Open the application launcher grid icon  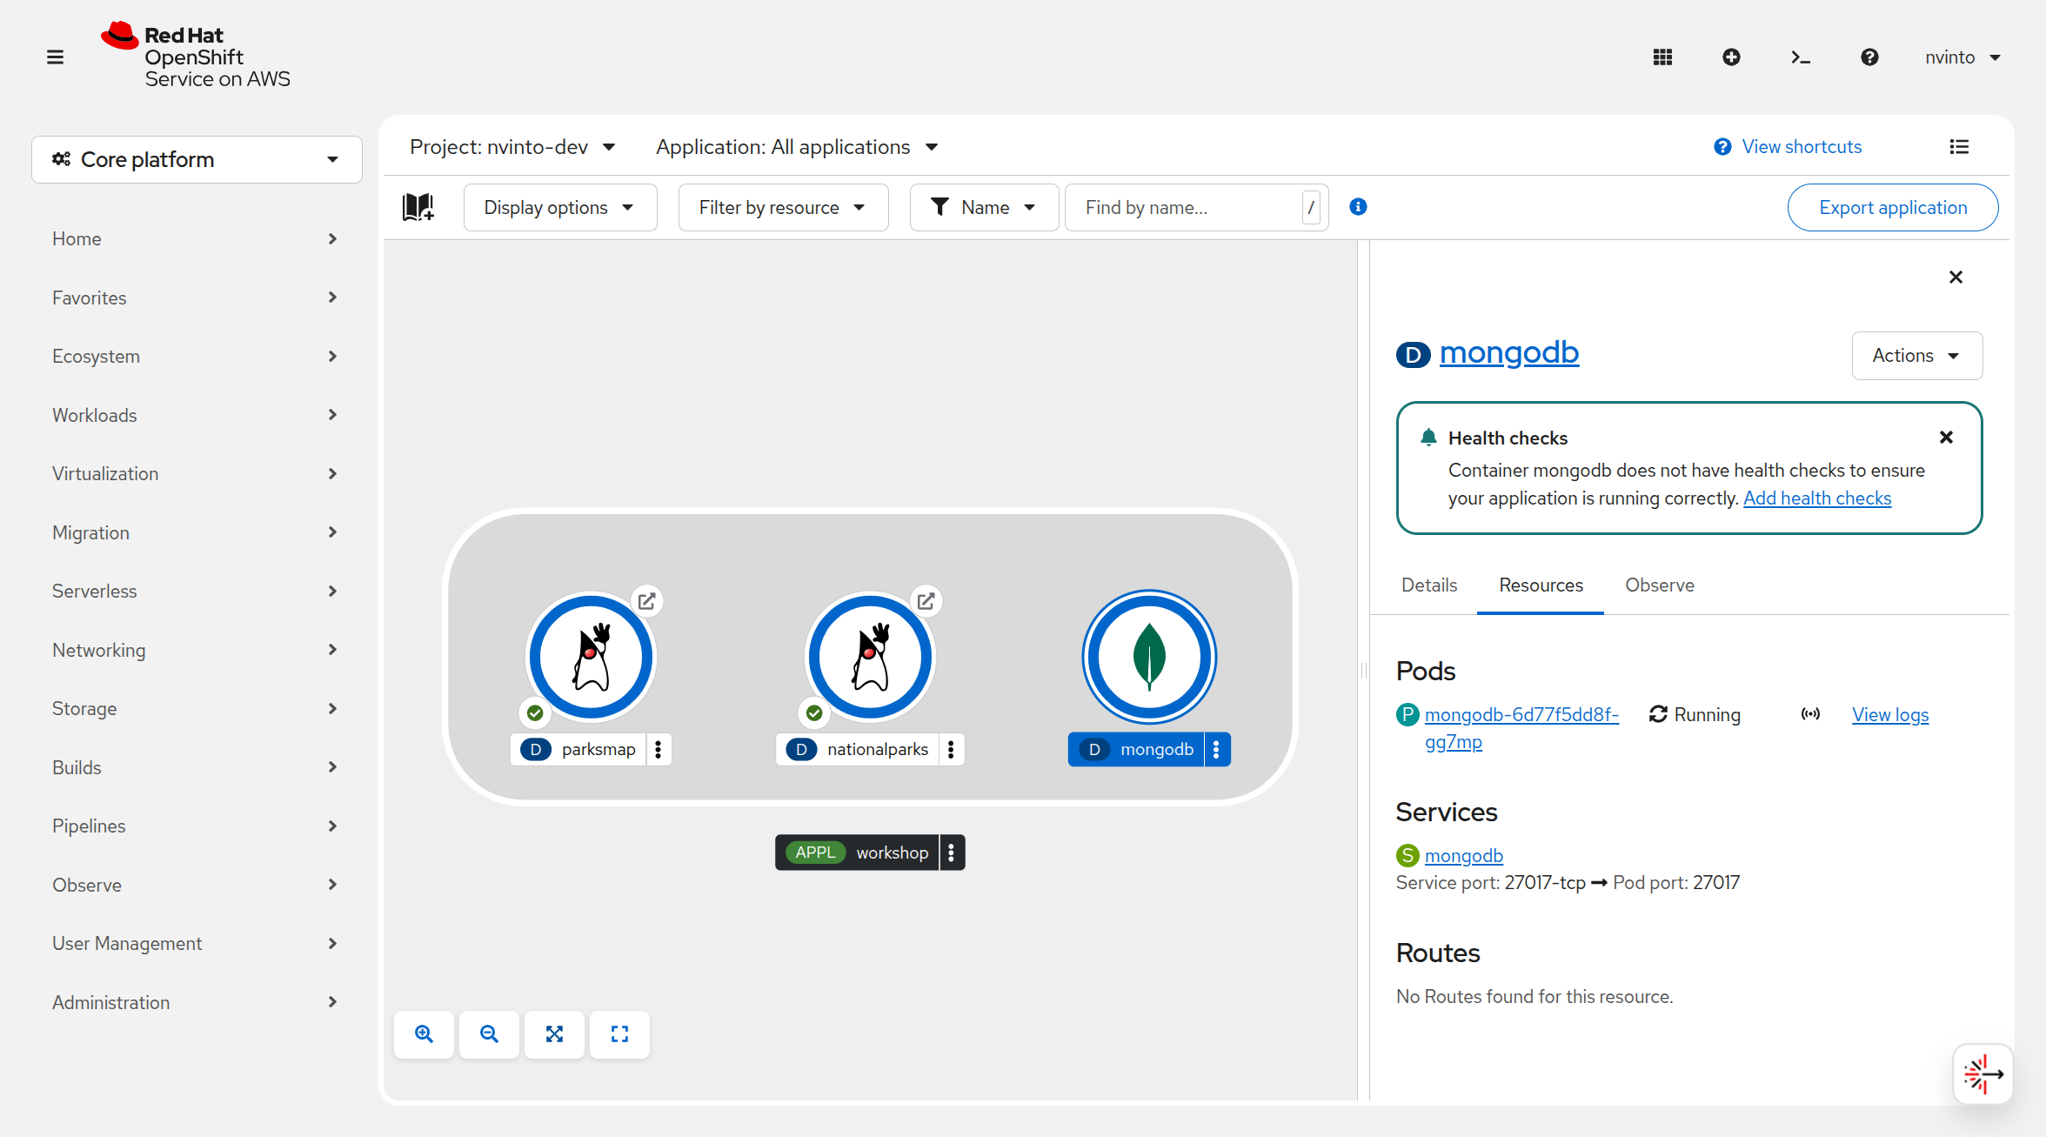(1662, 57)
